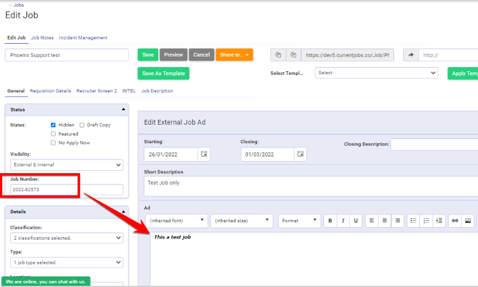This screenshot has width=478, height=287.
Task: Click the Starting date field
Action: click(171, 155)
